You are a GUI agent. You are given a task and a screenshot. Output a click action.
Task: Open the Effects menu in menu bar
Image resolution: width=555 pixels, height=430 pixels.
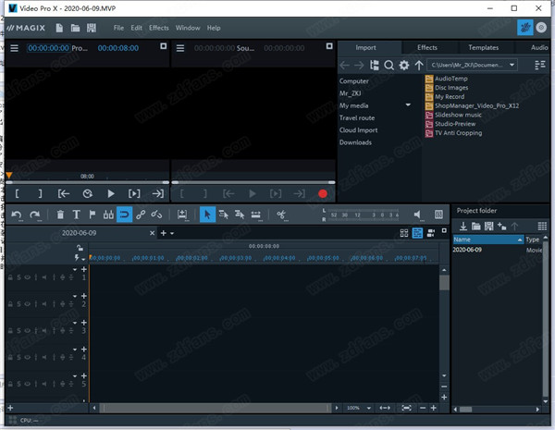(x=158, y=28)
